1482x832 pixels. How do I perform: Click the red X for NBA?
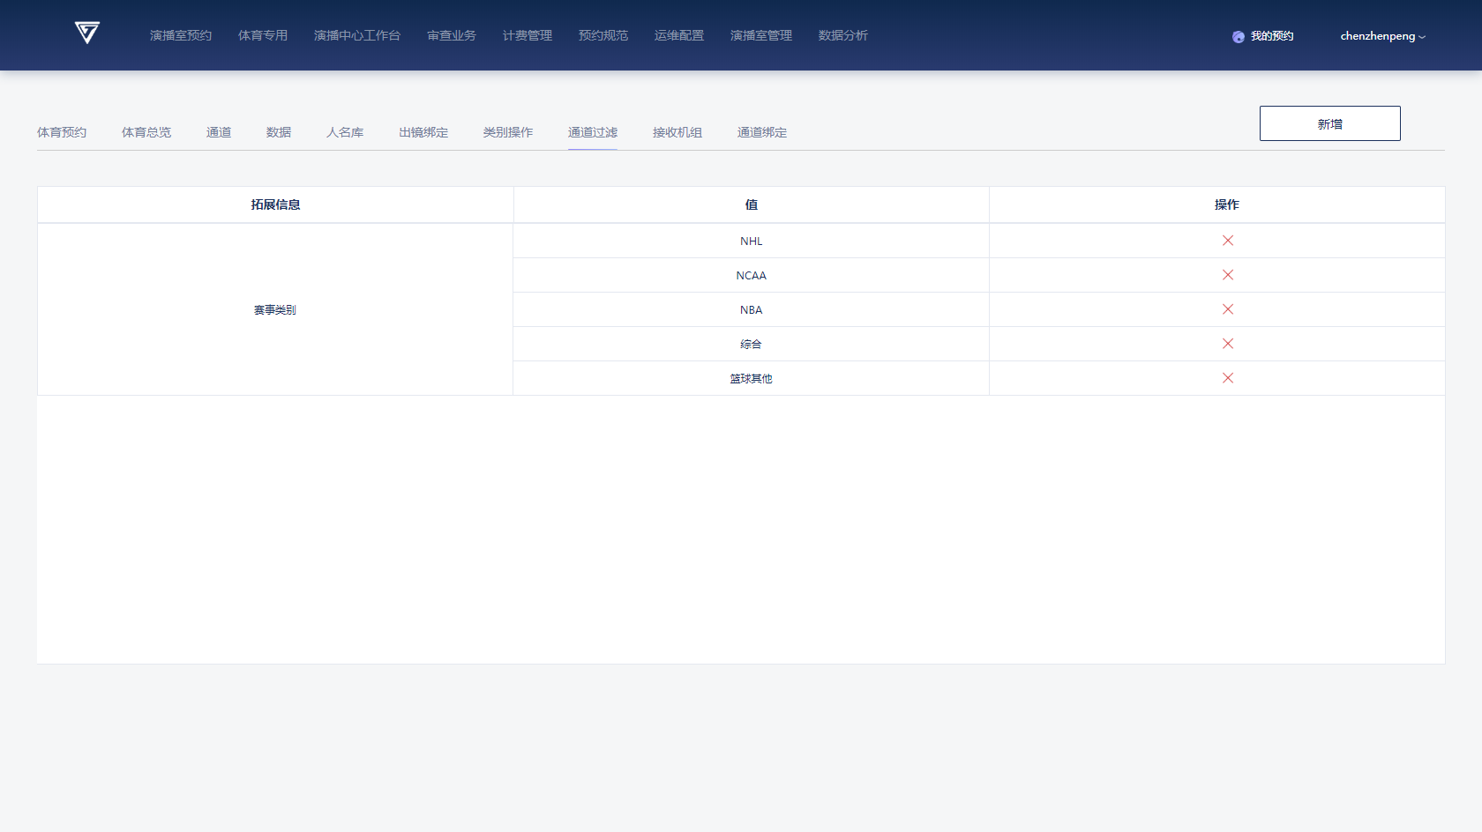click(1227, 309)
